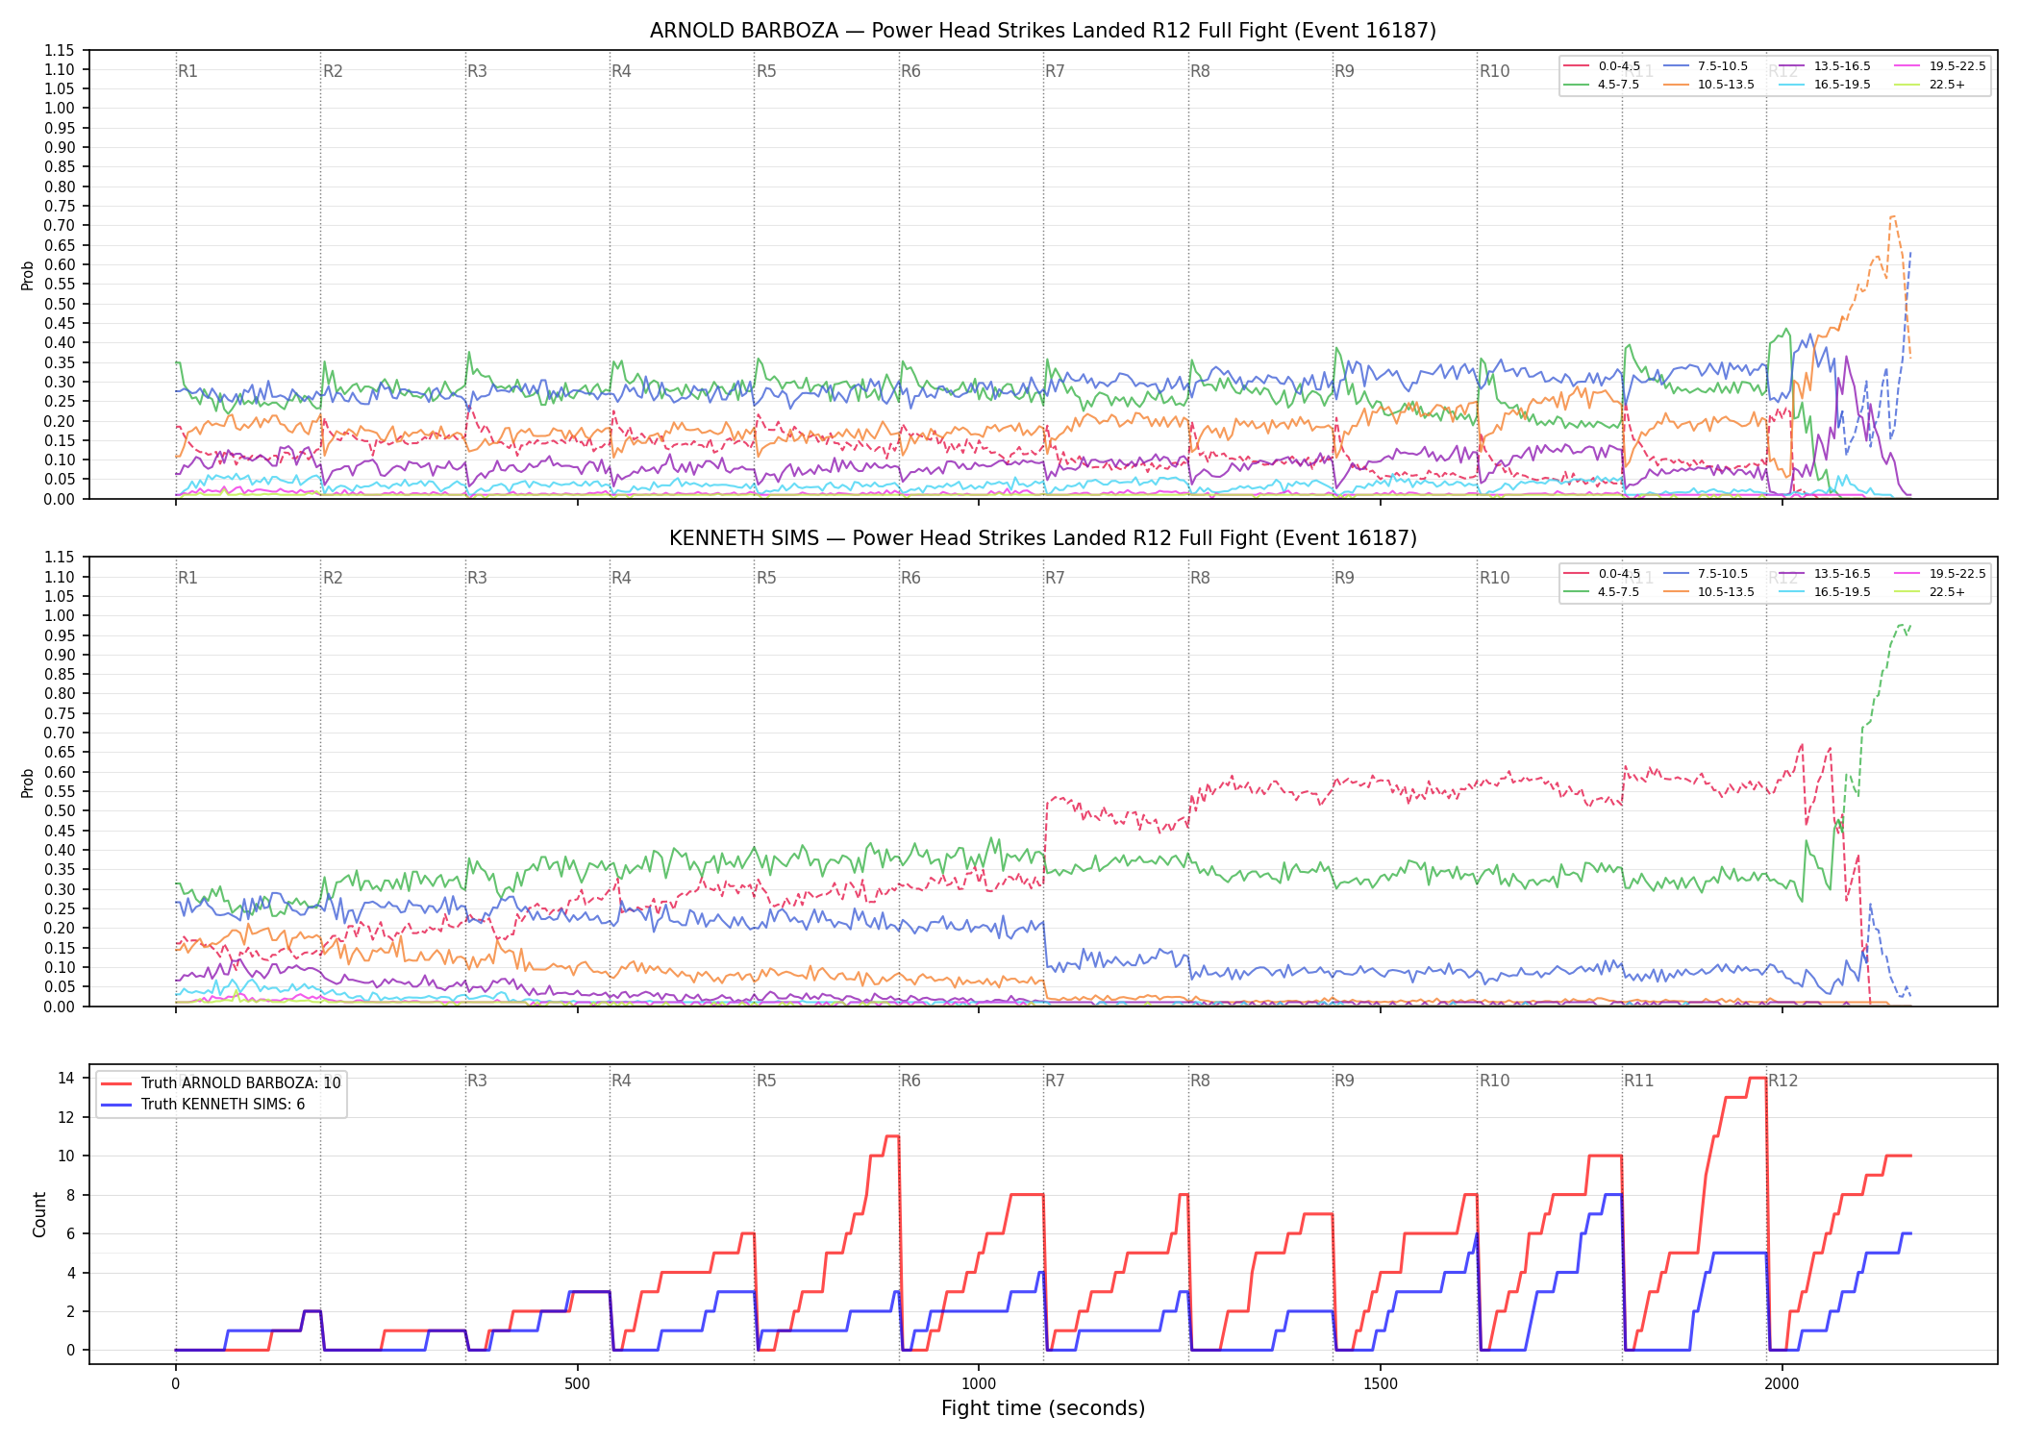2019x1442 pixels.
Task: Click R9 round marker in Sims chart
Action: (1344, 578)
